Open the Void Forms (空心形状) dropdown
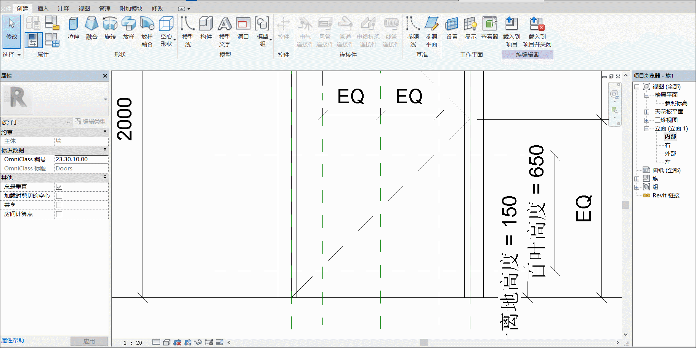This screenshot has height=348, width=696. (167, 32)
